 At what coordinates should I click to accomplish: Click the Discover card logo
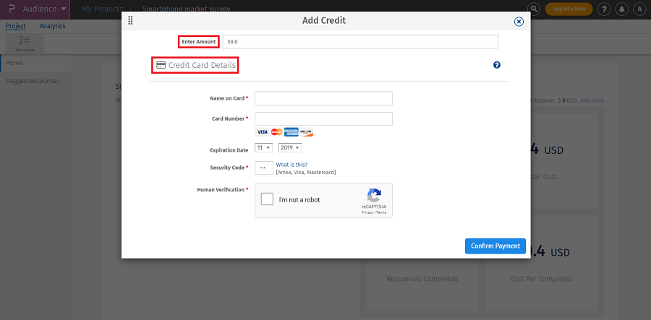tap(306, 131)
